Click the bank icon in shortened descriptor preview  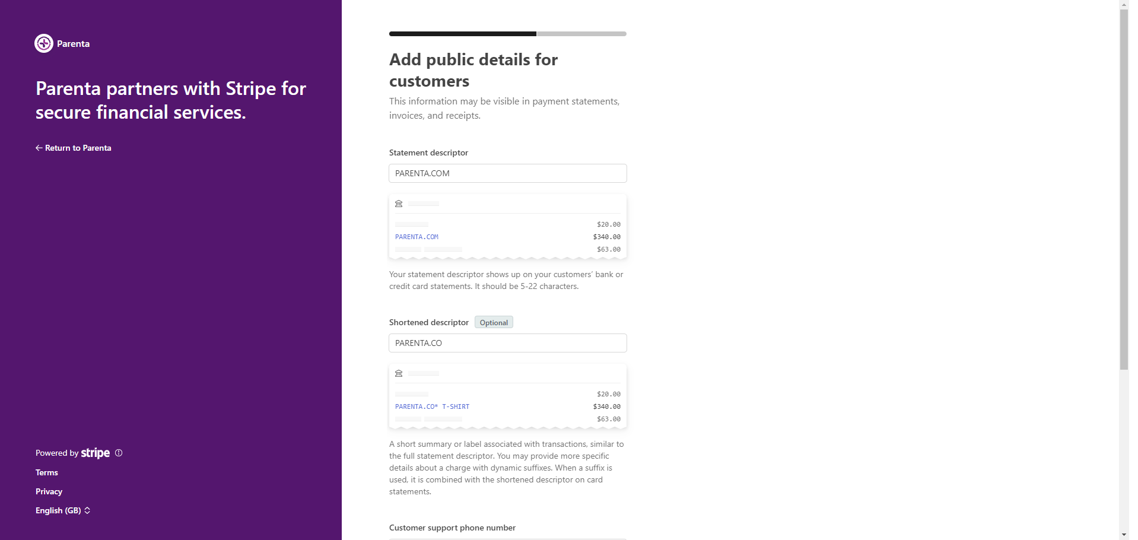[399, 373]
